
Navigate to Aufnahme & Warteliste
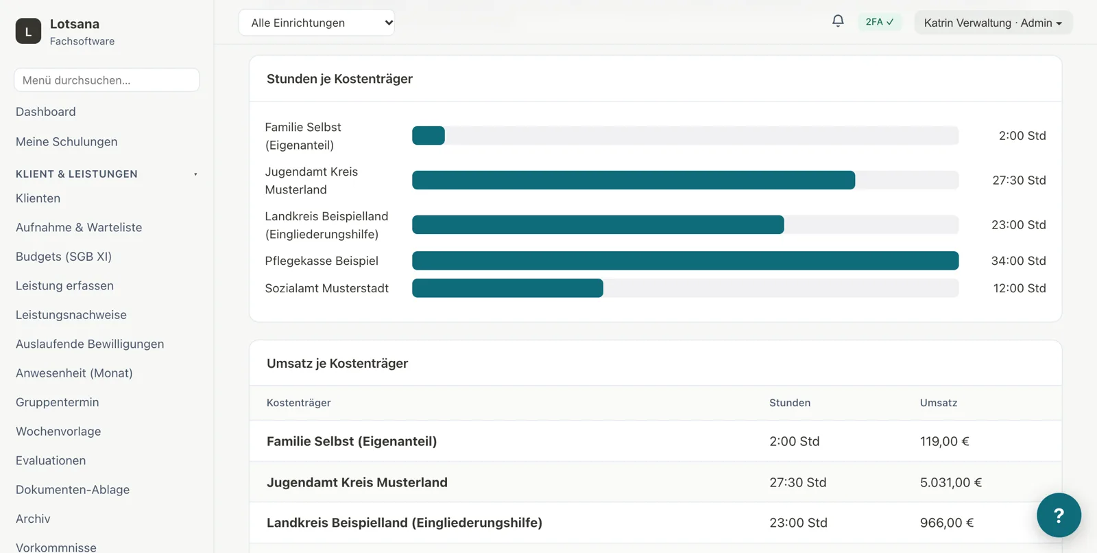79,228
